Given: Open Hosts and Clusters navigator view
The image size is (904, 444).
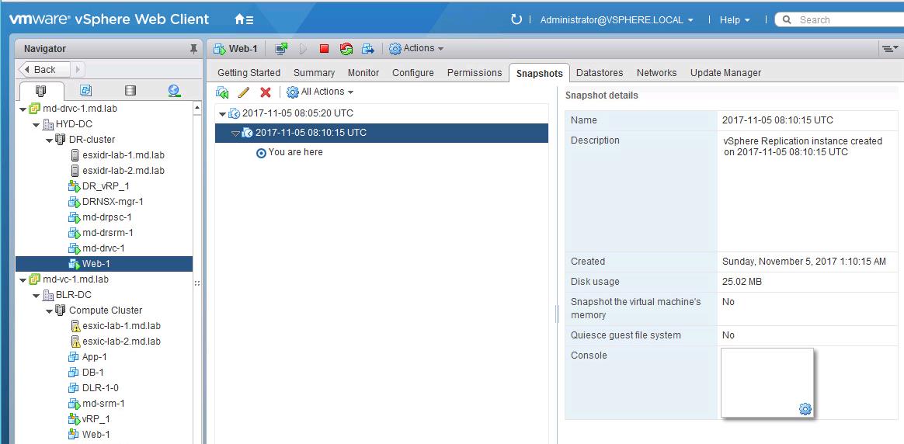Looking at the screenshot, I should point(41,91).
